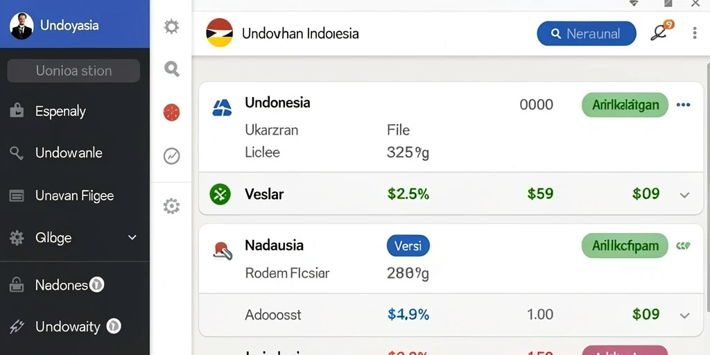
Task: Open the Undonesia card's three-dot options
Action: pyautogui.click(x=683, y=105)
